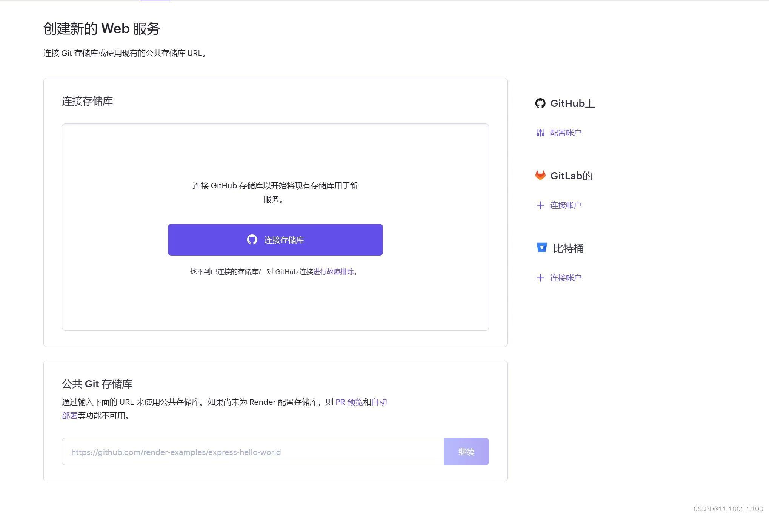This screenshot has width=769, height=515.
Task: Click the plus icon under GitLab
Action: coord(540,205)
